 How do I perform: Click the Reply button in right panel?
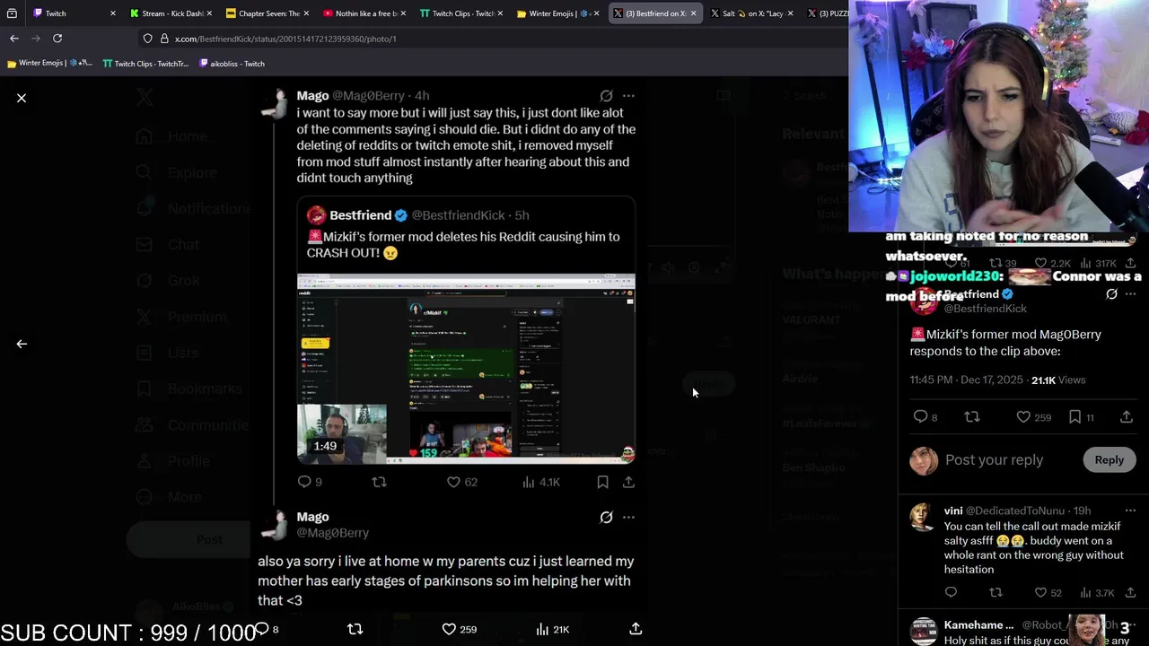pos(1109,459)
